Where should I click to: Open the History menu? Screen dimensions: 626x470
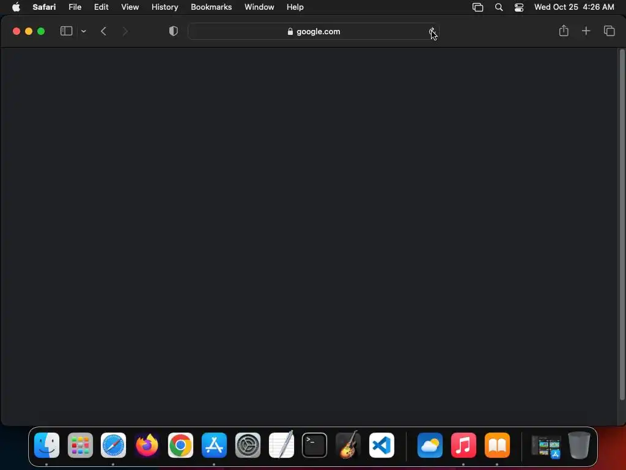click(165, 7)
